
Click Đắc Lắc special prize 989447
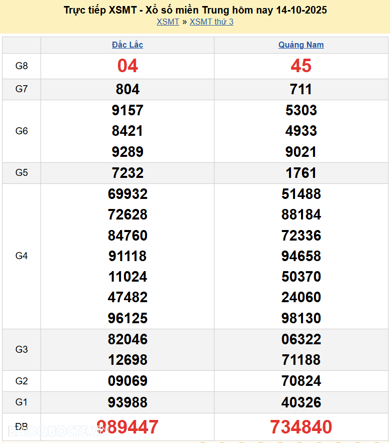pyautogui.click(x=127, y=427)
